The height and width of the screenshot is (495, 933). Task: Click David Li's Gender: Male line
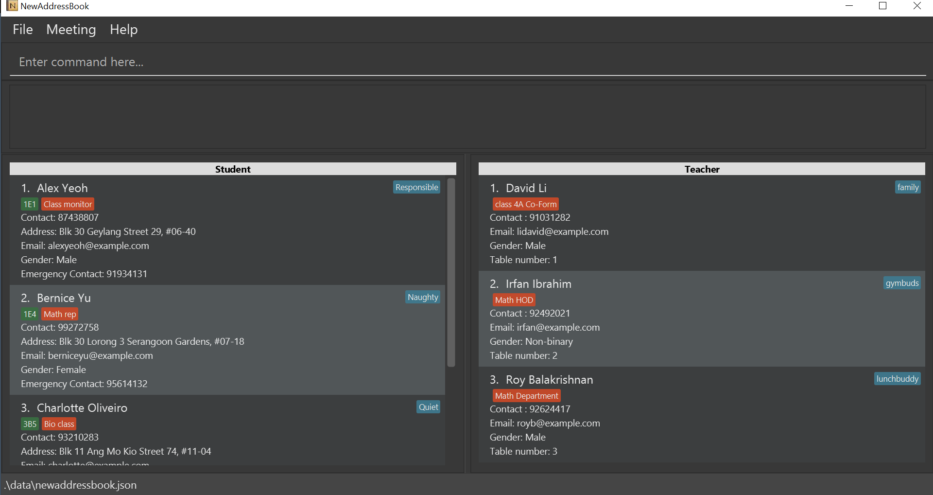pos(518,246)
